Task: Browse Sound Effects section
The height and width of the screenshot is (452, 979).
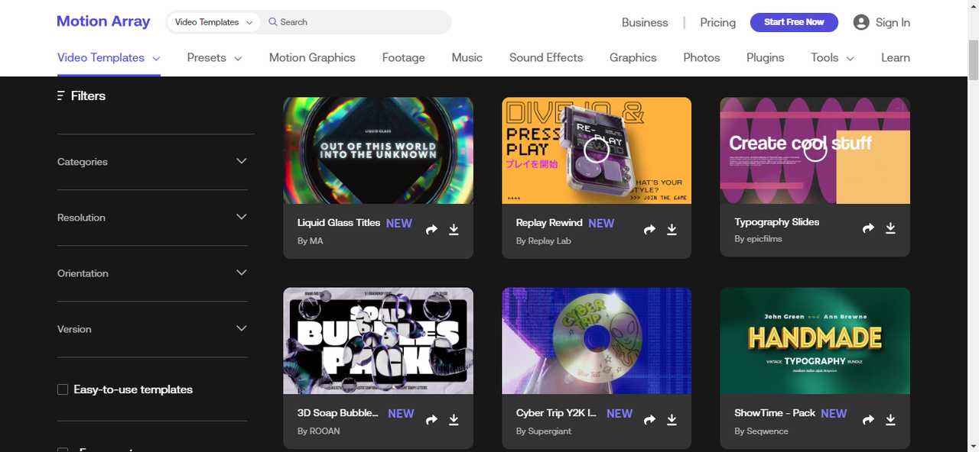Action: tap(546, 58)
